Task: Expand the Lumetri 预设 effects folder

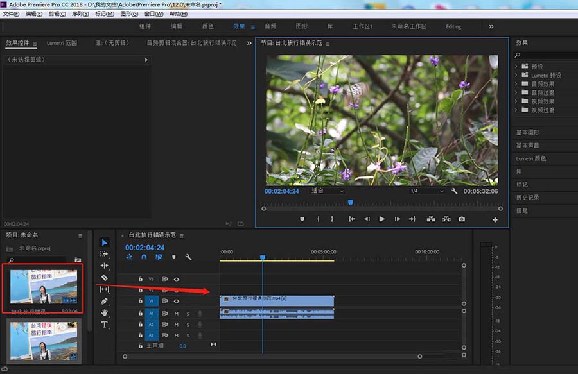Action: [517, 75]
